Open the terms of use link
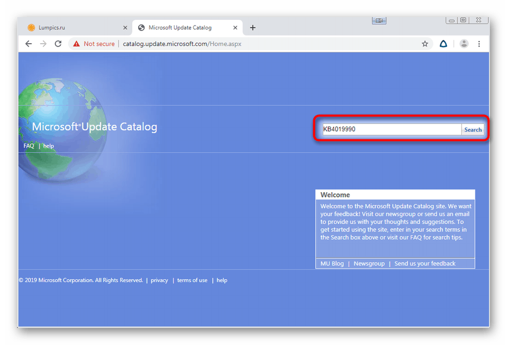The width and height of the screenshot is (507, 345). pos(192,280)
